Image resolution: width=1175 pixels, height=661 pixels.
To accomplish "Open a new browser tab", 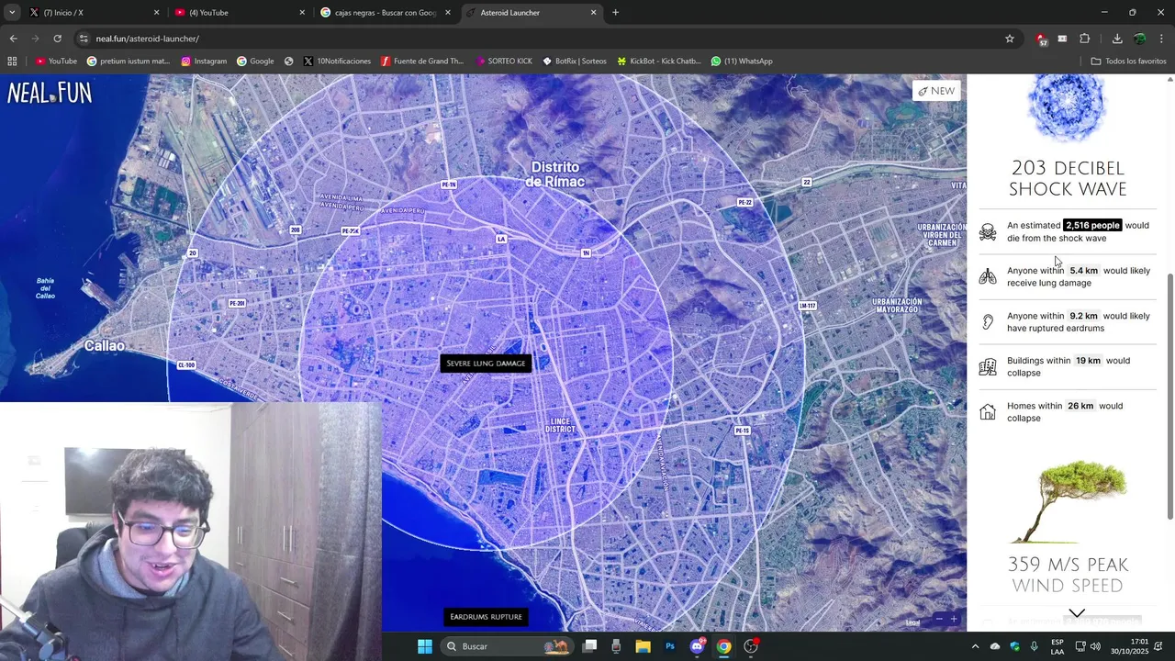I will [x=615, y=13].
